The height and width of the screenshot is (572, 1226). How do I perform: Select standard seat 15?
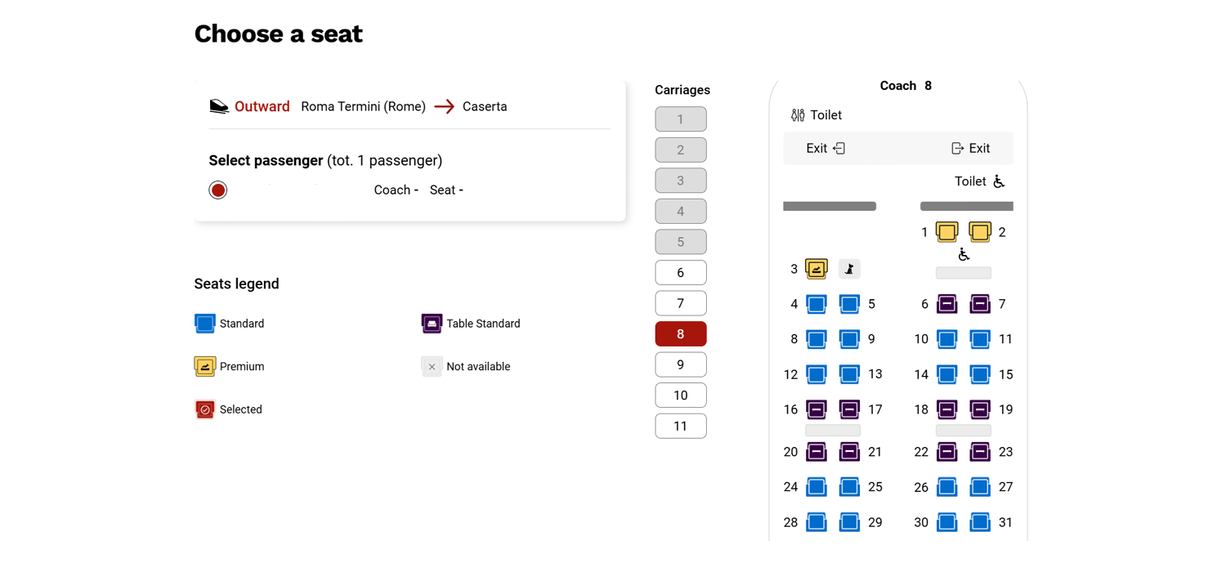click(979, 374)
